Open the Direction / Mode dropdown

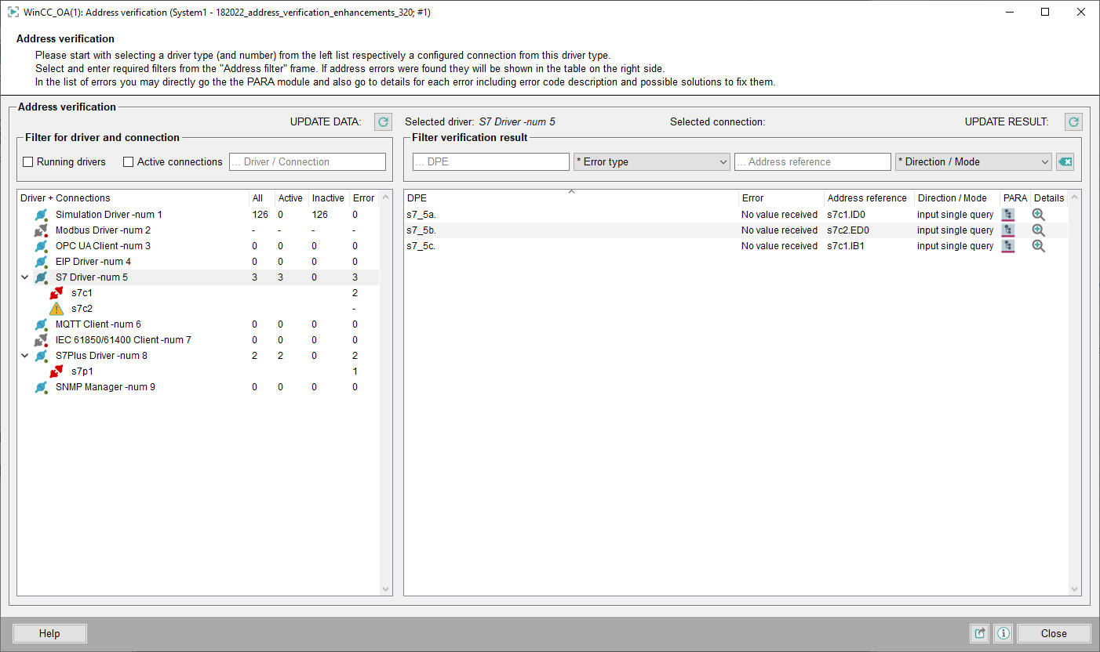coord(973,162)
